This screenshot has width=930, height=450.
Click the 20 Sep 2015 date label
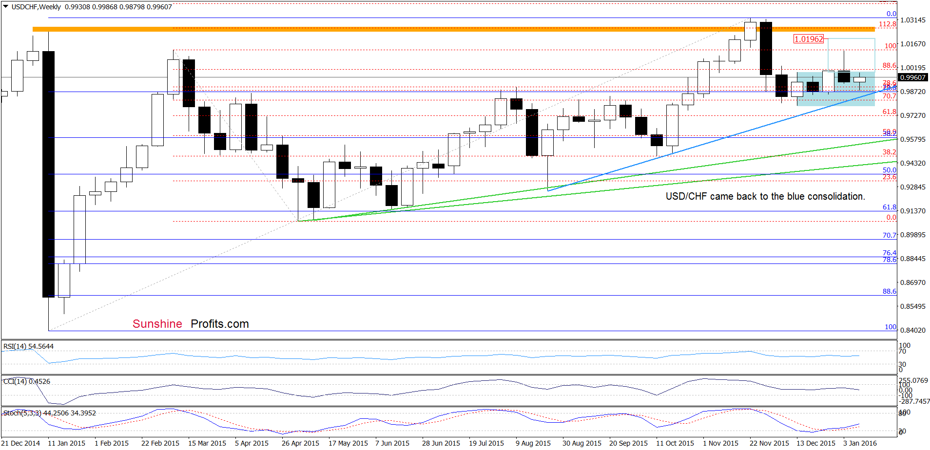click(x=628, y=443)
